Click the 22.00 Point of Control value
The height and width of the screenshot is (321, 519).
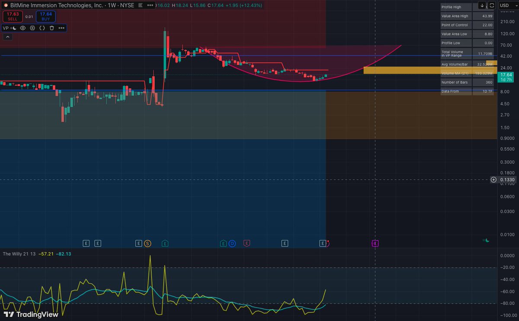[487, 25]
